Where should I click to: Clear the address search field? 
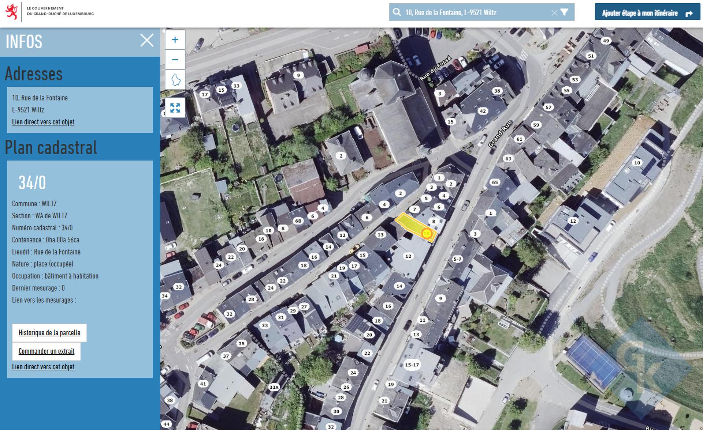[x=554, y=13]
